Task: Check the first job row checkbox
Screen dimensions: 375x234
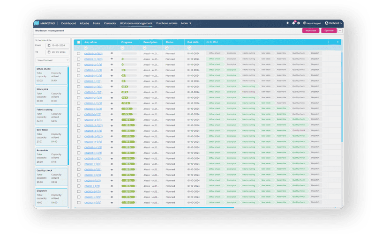Action: [79, 53]
